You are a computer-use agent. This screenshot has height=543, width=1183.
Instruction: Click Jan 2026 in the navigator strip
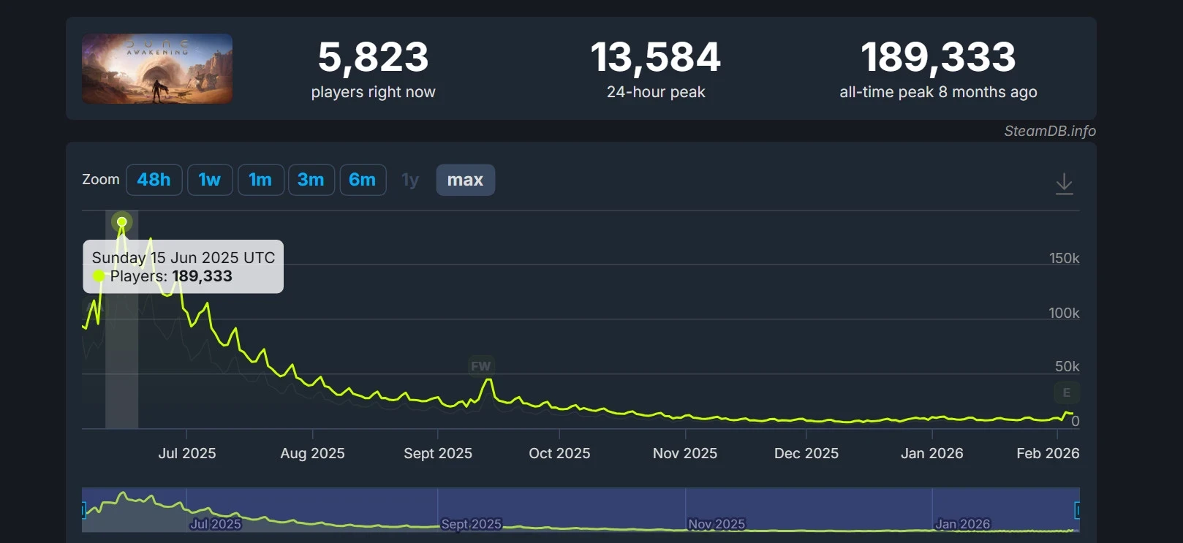(962, 524)
